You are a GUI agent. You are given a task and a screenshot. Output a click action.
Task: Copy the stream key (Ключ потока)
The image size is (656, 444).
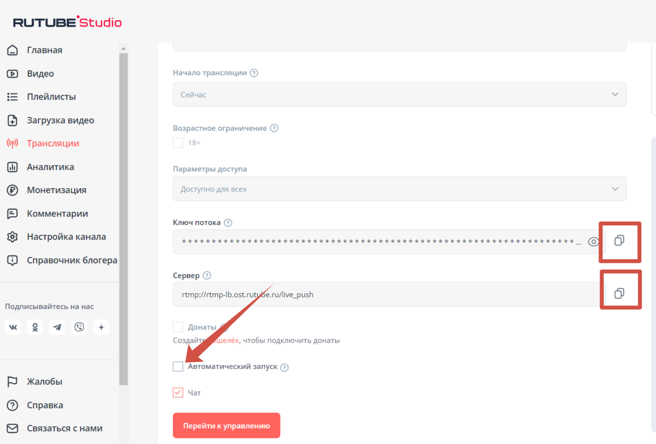pyautogui.click(x=619, y=241)
